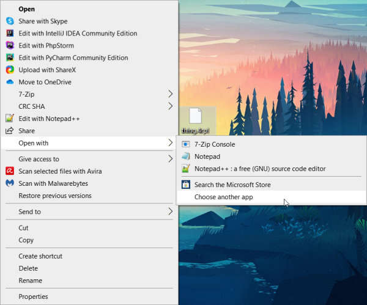
Task: Click the Microsoft Store bag icon
Action: (x=186, y=185)
